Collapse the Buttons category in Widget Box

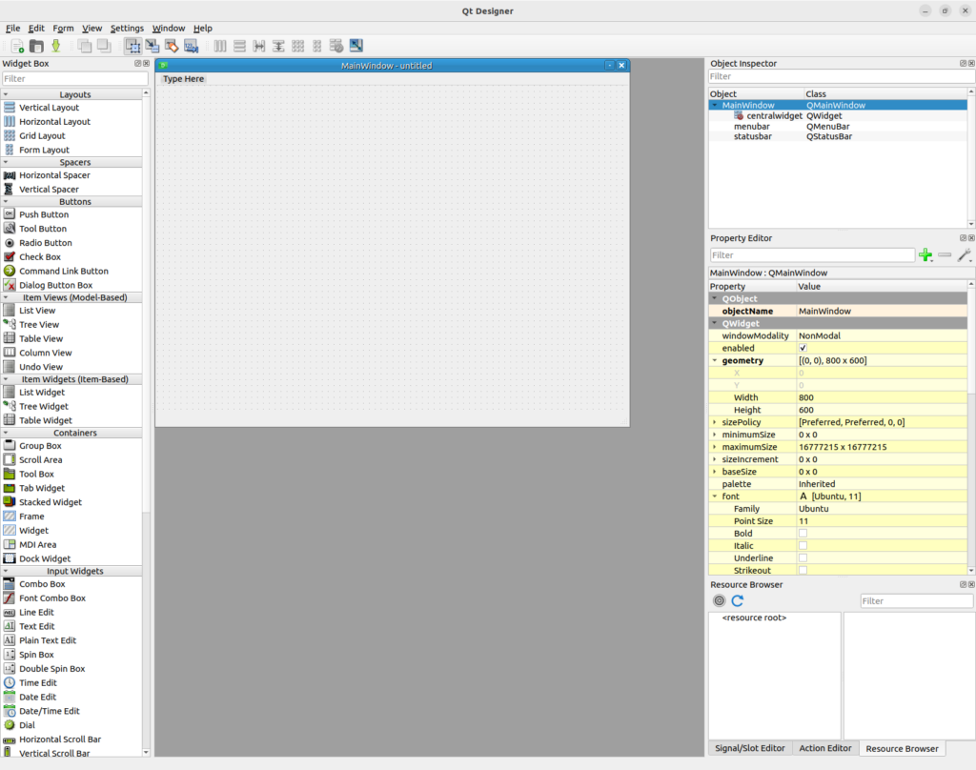coord(7,202)
